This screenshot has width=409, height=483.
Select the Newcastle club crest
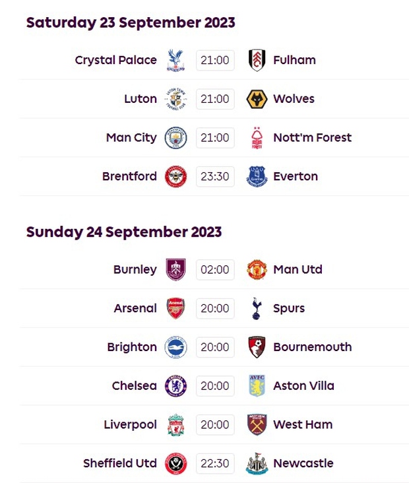click(x=257, y=463)
